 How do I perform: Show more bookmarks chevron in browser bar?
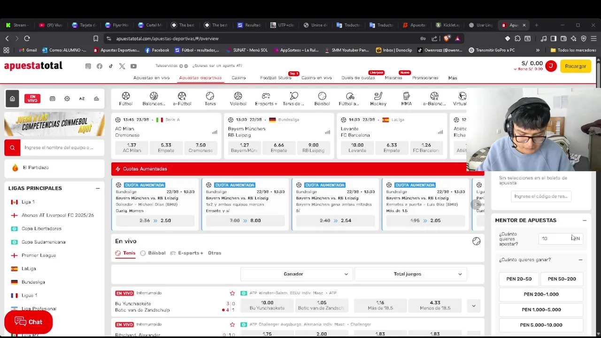coord(538,50)
